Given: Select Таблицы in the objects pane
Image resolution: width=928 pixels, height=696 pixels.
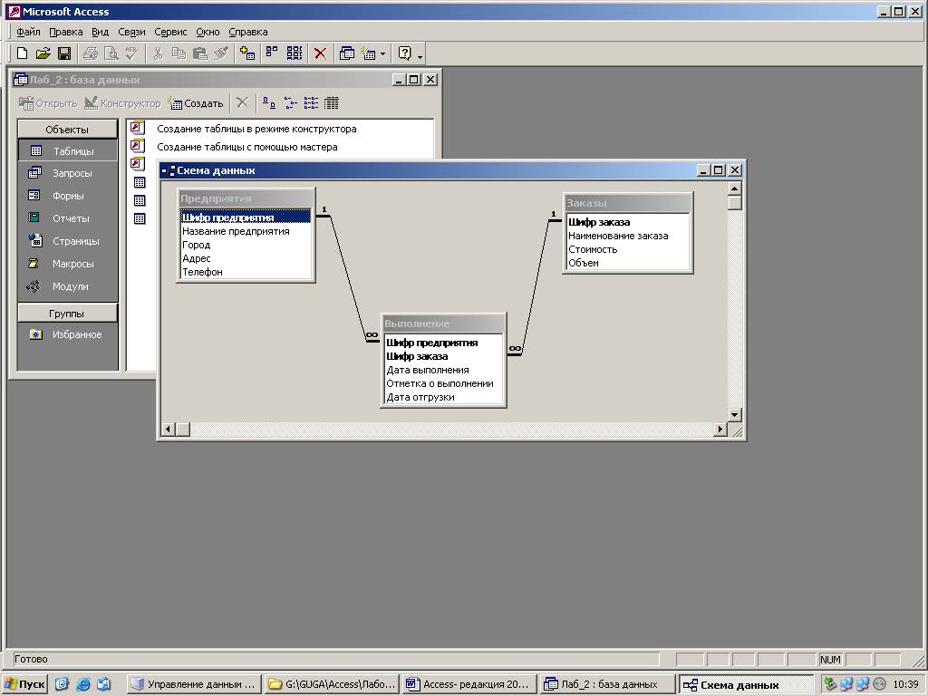Looking at the screenshot, I should (67, 151).
